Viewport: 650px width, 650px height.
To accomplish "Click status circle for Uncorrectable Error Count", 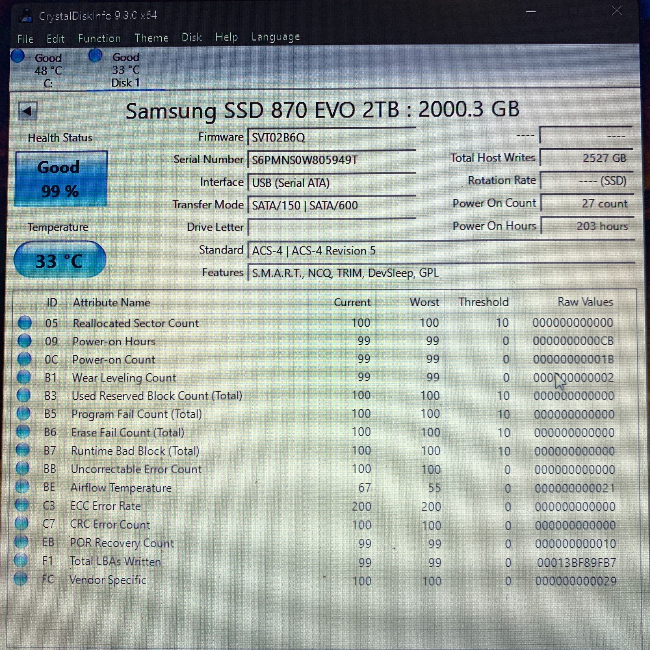I will (x=22, y=468).
